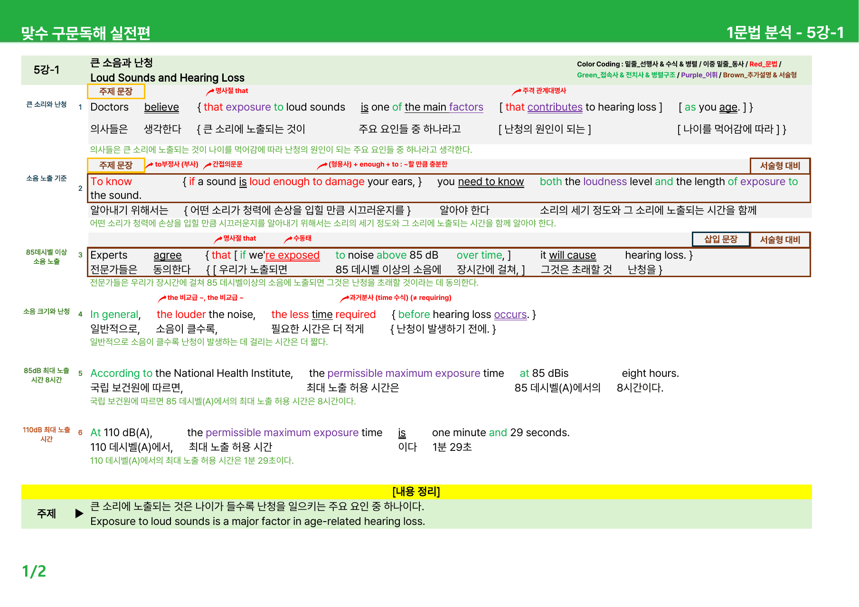Click the side label '85데시벨 이상 소음 노출'
This screenshot has height=607, width=859.
(x=47, y=257)
